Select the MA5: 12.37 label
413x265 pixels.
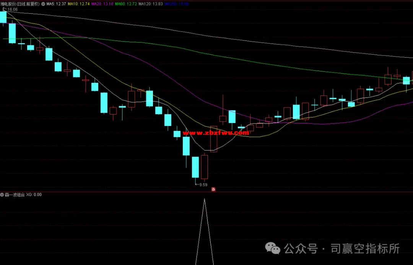(x=56, y=4)
